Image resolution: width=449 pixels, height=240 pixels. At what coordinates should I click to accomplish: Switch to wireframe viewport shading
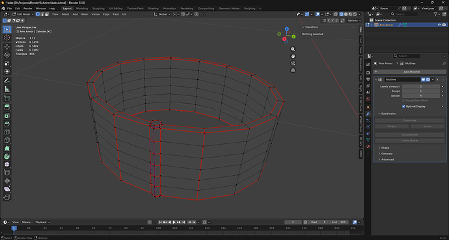coord(342,14)
